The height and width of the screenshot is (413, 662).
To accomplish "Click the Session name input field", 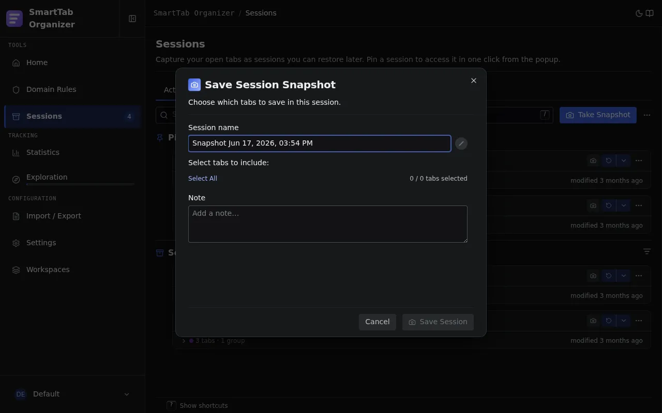I will (x=320, y=144).
